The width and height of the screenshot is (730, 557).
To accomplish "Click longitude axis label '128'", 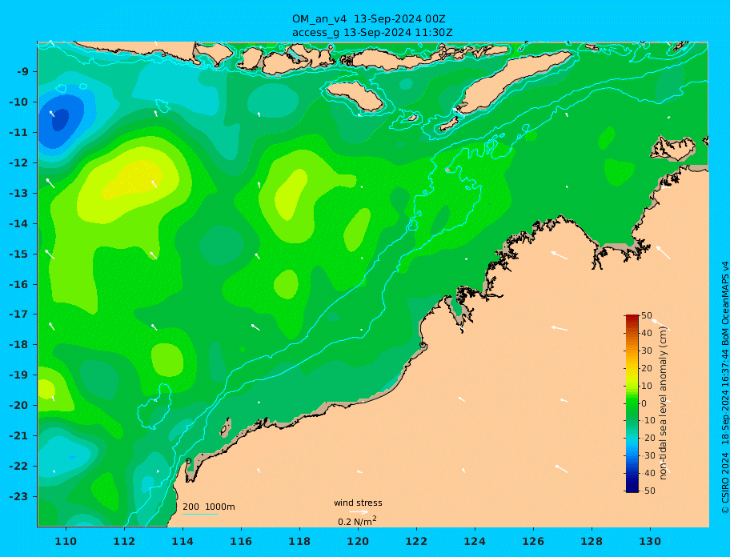I will click(x=592, y=541).
